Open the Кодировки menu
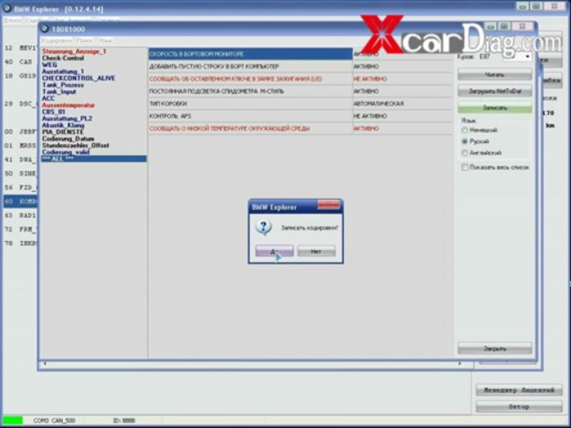The height and width of the screenshot is (428, 571). [57, 41]
